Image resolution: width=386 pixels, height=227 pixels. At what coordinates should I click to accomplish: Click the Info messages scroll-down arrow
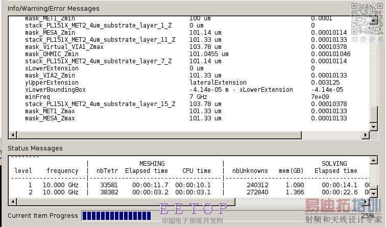(x=374, y=127)
